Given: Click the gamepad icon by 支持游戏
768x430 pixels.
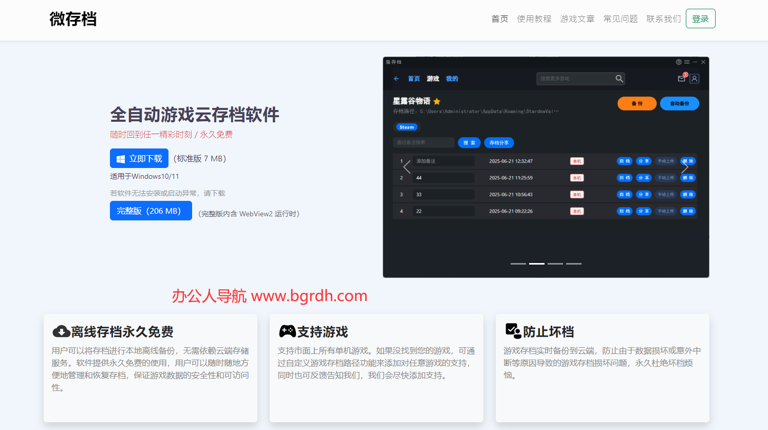Looking at the screenshot, I should (287, 331).
